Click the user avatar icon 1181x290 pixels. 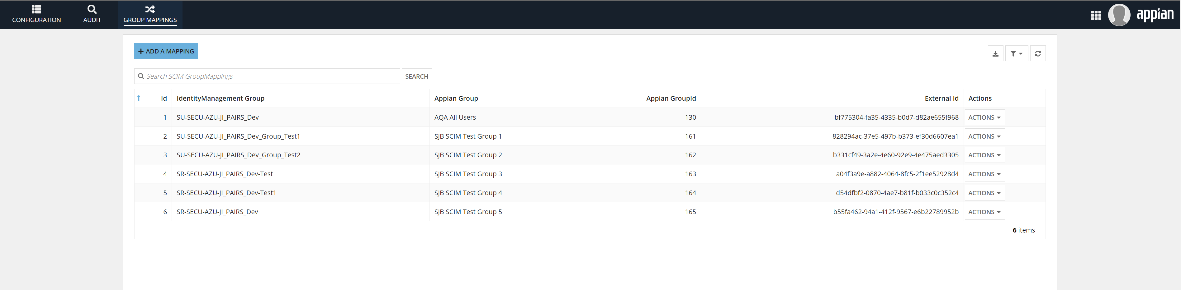(x=1119, y=15)
